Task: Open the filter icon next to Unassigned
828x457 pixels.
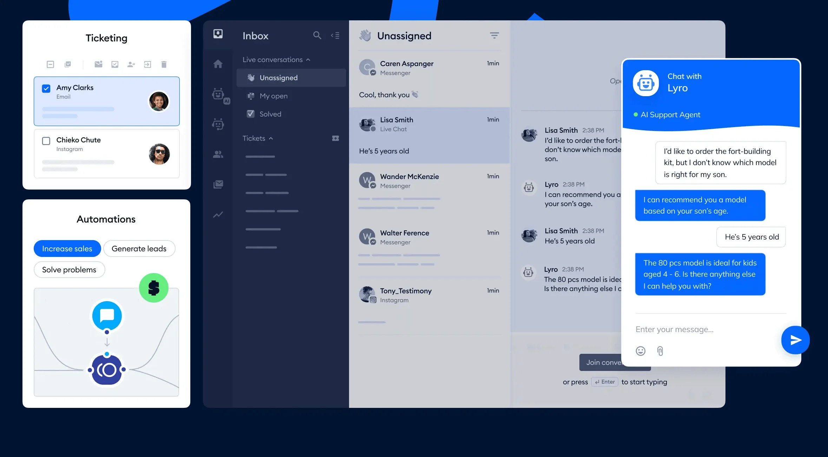Action: [494, 35]
